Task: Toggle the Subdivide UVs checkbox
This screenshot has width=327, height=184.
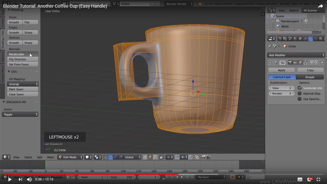Action: (300, 88)
